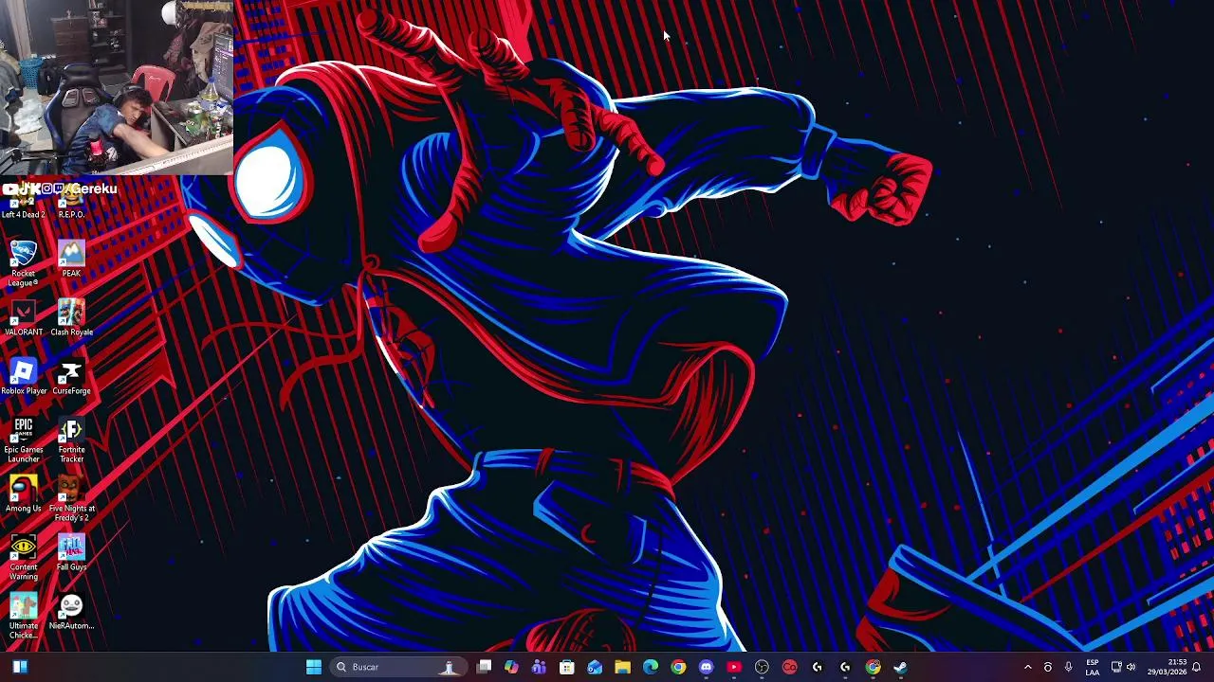The width and height of the screenshot is (1214, 682).
Task: Open the notifications bell icon
Action: (1197, 667)
